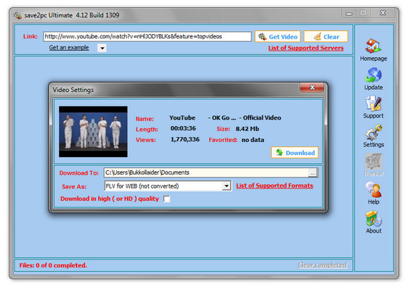Open the List of Supported Formats link
The width and height of the screenshot is (407, 287).
pos(275,186)
